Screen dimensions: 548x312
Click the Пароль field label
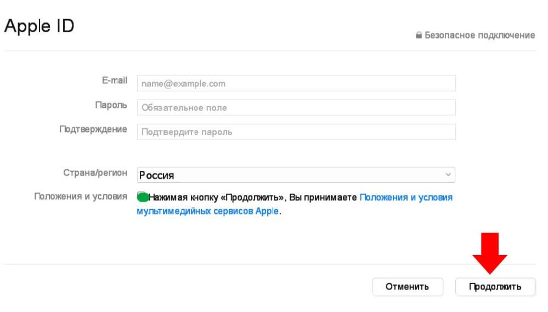coord(111,105)
